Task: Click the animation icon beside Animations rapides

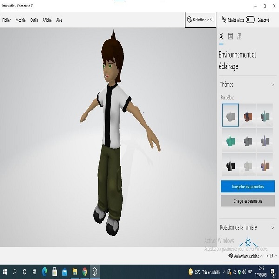Action: coord(231,256)
